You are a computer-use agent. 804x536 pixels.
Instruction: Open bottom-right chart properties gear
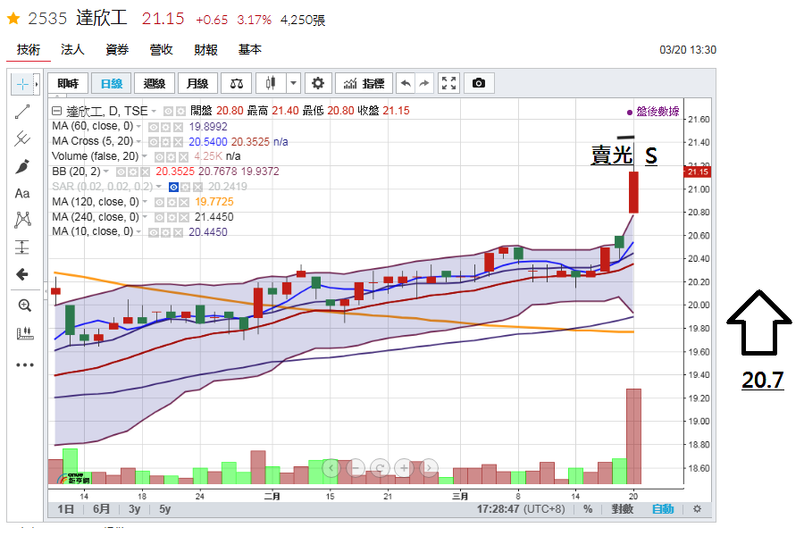(697, 509)
